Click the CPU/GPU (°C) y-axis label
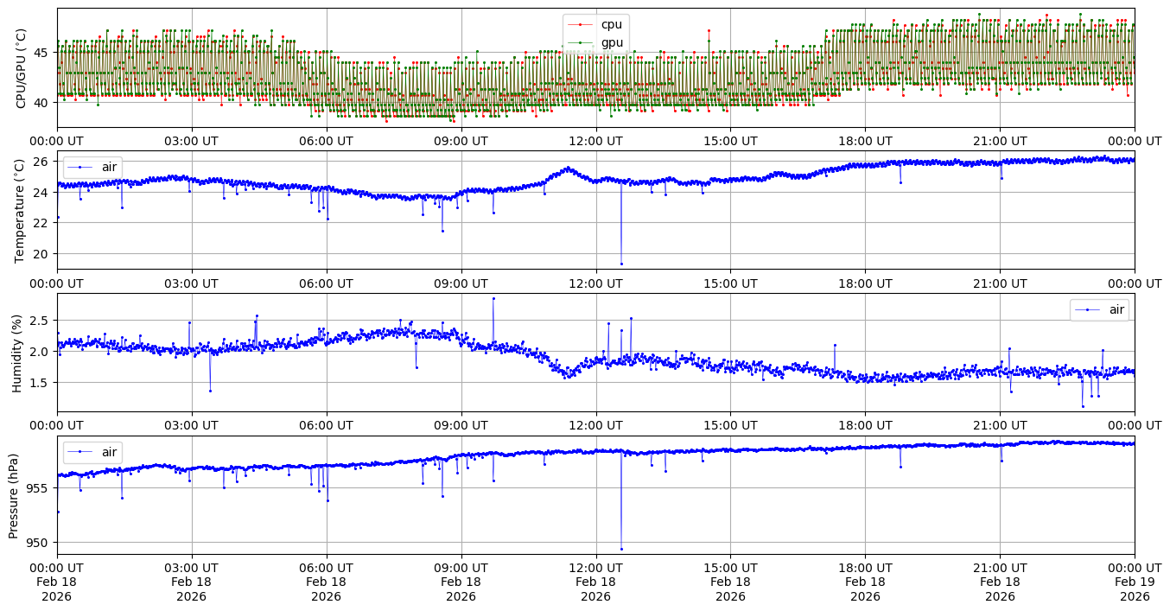 click(x=22, y=68)
